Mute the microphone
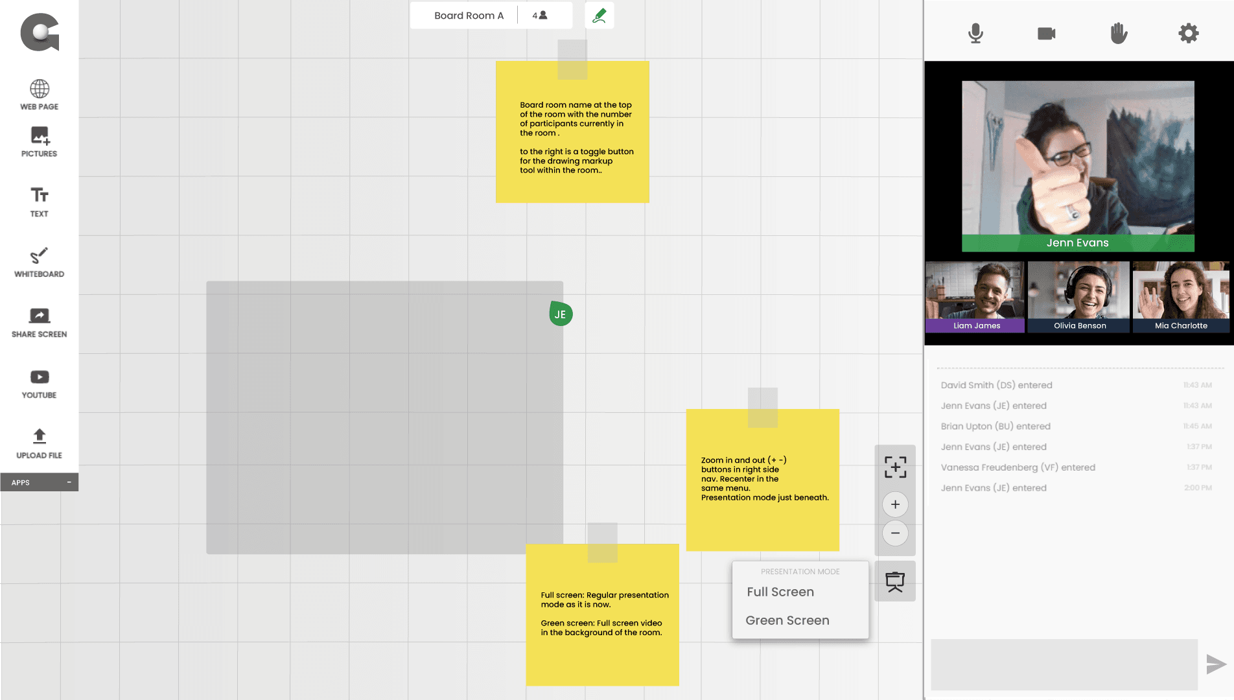 975,33
